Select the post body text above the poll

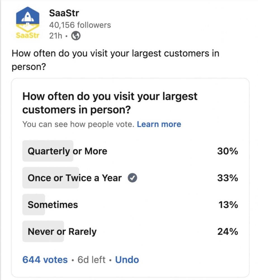[115, 59]
